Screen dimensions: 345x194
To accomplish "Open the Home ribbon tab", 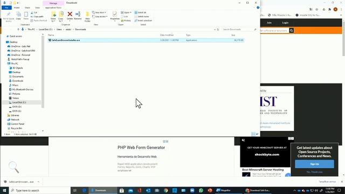I will pyautogui.click(x=17, y=8).
